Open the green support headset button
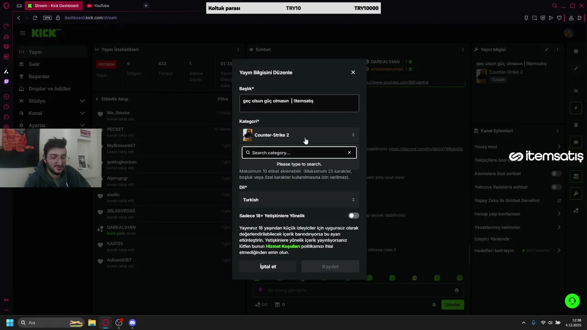Viewport: 587px width, 330px height. tap(572, 301)
